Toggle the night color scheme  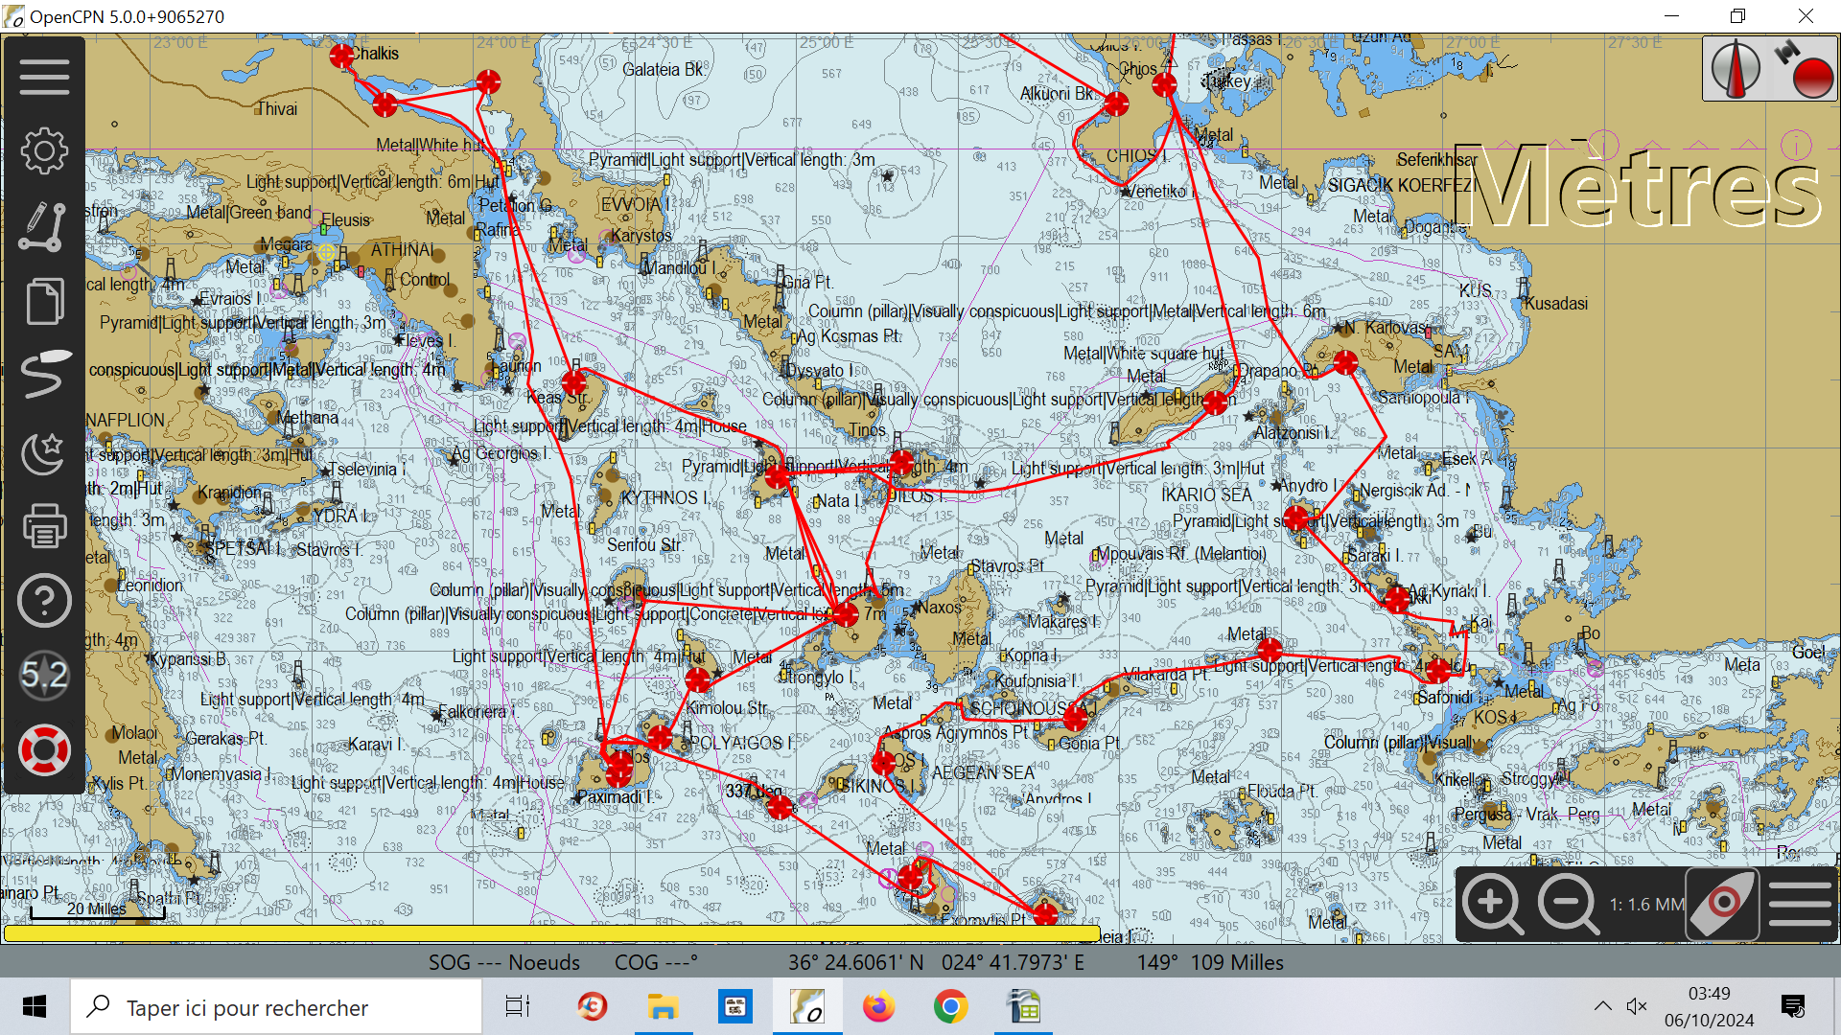point(44,451)
